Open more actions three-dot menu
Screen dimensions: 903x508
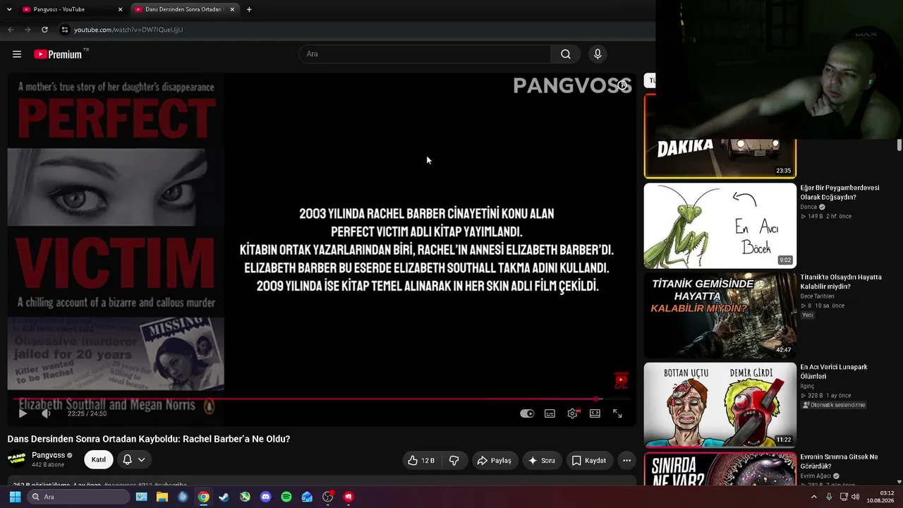626,461
